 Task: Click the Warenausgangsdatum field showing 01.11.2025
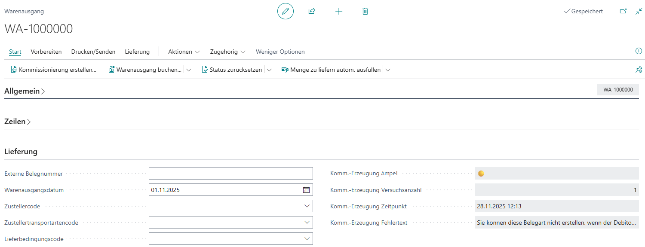click(x=231, y=190)
